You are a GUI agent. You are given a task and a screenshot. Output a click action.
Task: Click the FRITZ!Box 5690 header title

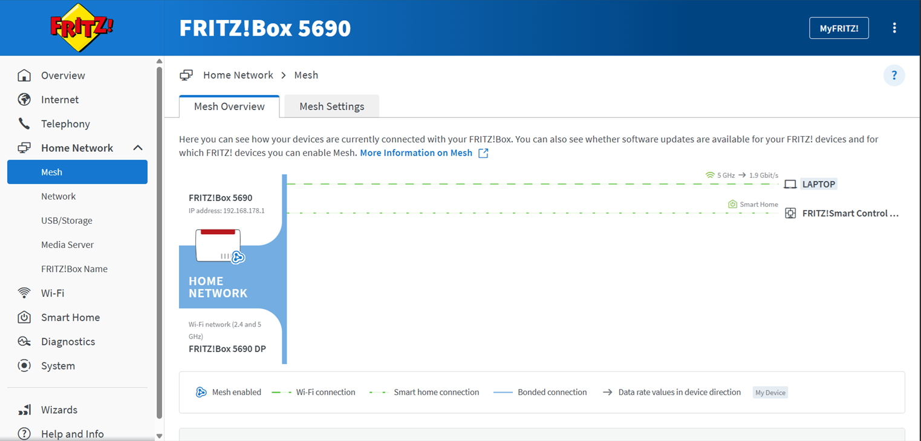pyautogui.click(x=265, y=28)
